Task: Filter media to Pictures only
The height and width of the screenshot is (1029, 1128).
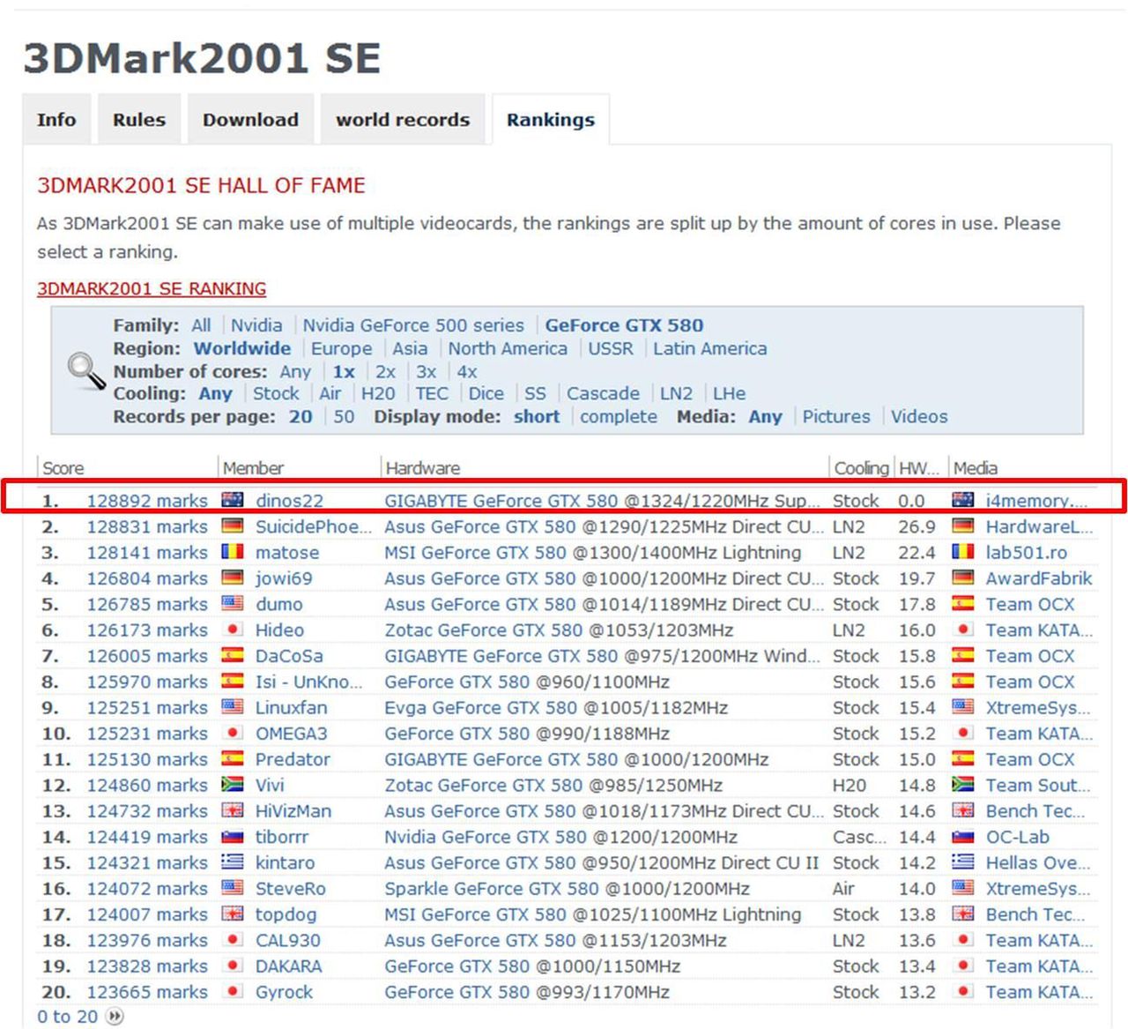Action: coord(835,416)
